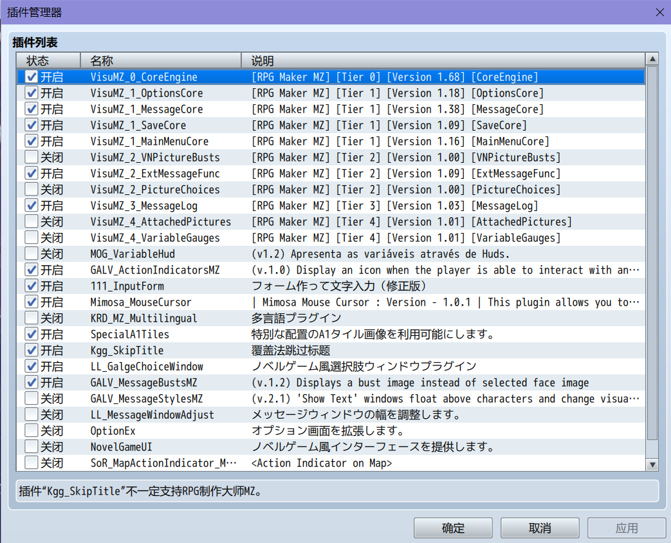Uncheck the Kgg_SkipTitle plugin checkbox

32,351
